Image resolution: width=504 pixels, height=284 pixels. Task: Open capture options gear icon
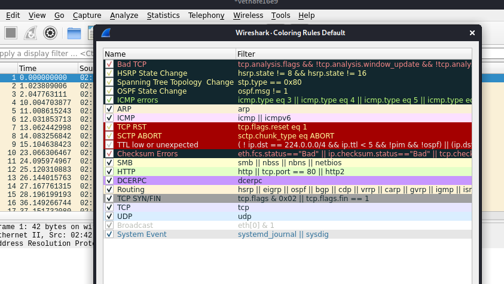[50, 33]
